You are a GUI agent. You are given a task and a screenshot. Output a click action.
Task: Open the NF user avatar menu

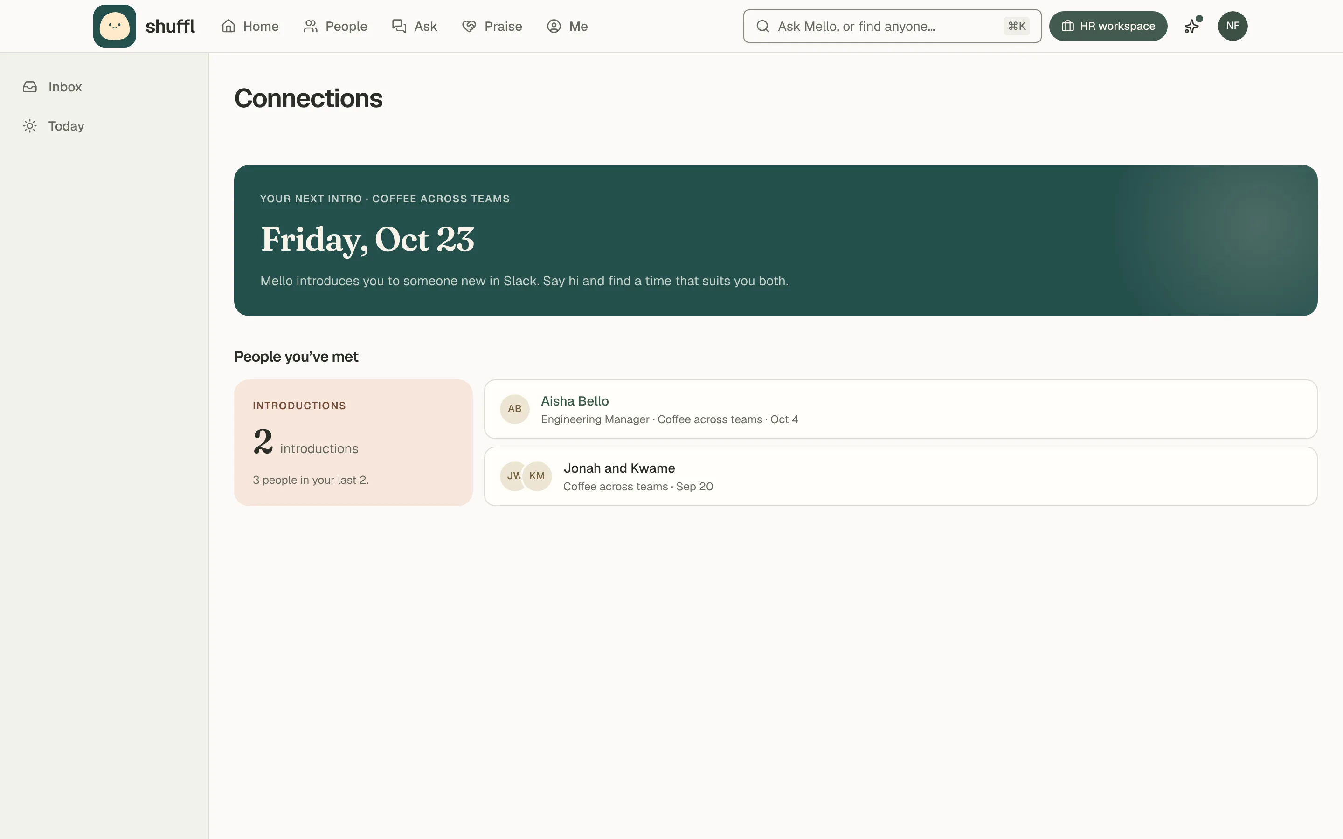[x=1232, y=26]
